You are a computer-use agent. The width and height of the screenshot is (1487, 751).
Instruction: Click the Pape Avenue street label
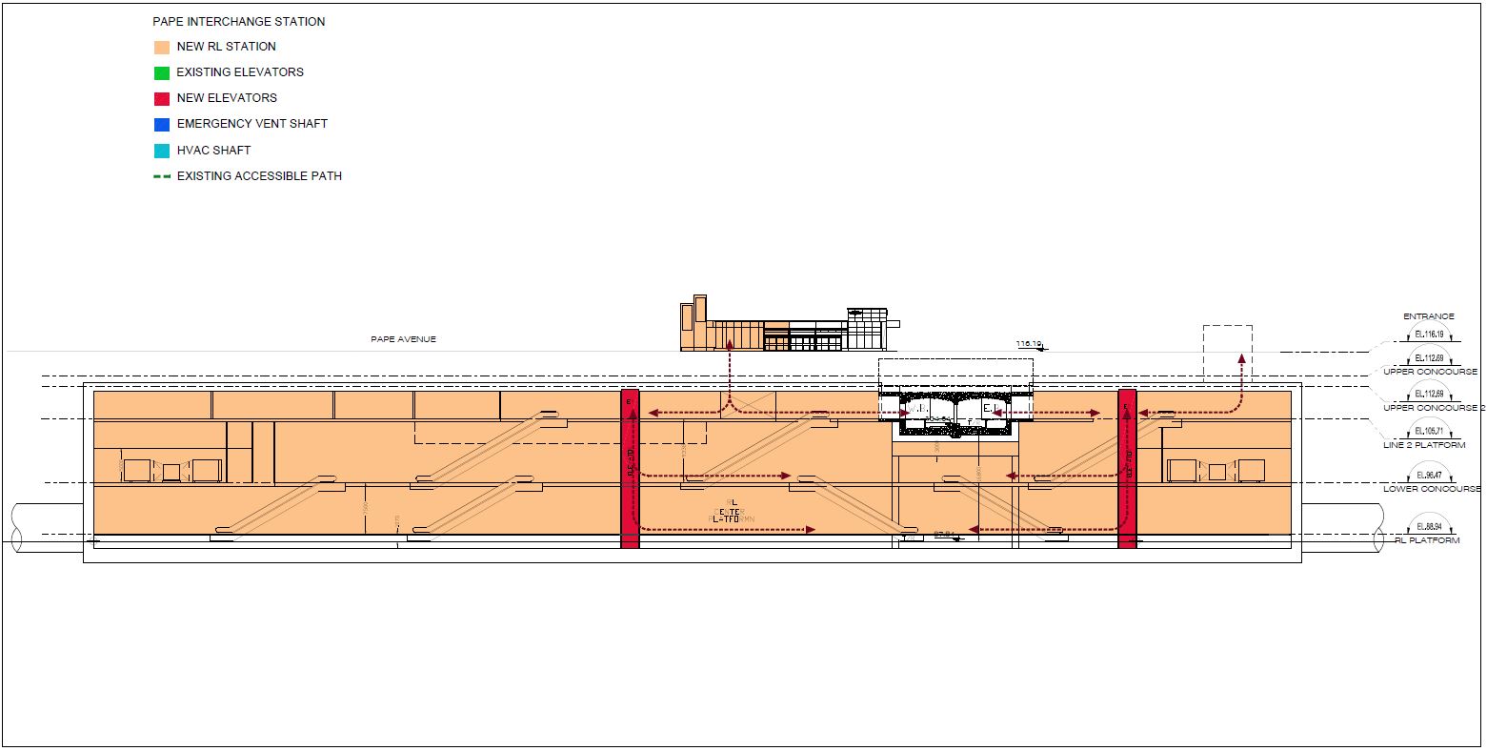[x=403, y=339]
